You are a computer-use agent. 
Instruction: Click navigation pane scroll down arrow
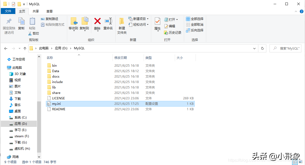tap(39, 157)
